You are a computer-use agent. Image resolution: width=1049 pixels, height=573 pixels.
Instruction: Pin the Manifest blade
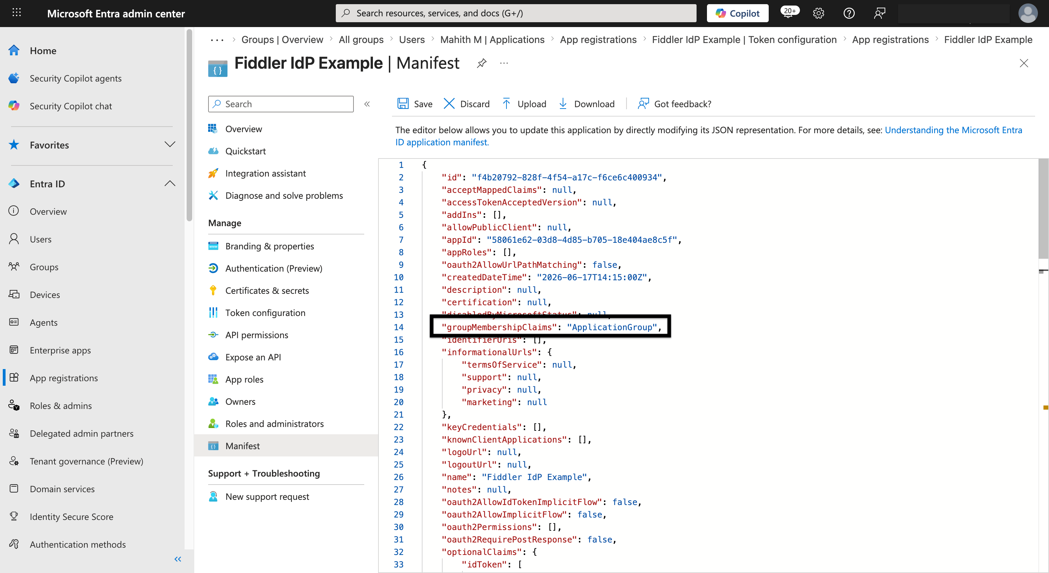[482, 63]
